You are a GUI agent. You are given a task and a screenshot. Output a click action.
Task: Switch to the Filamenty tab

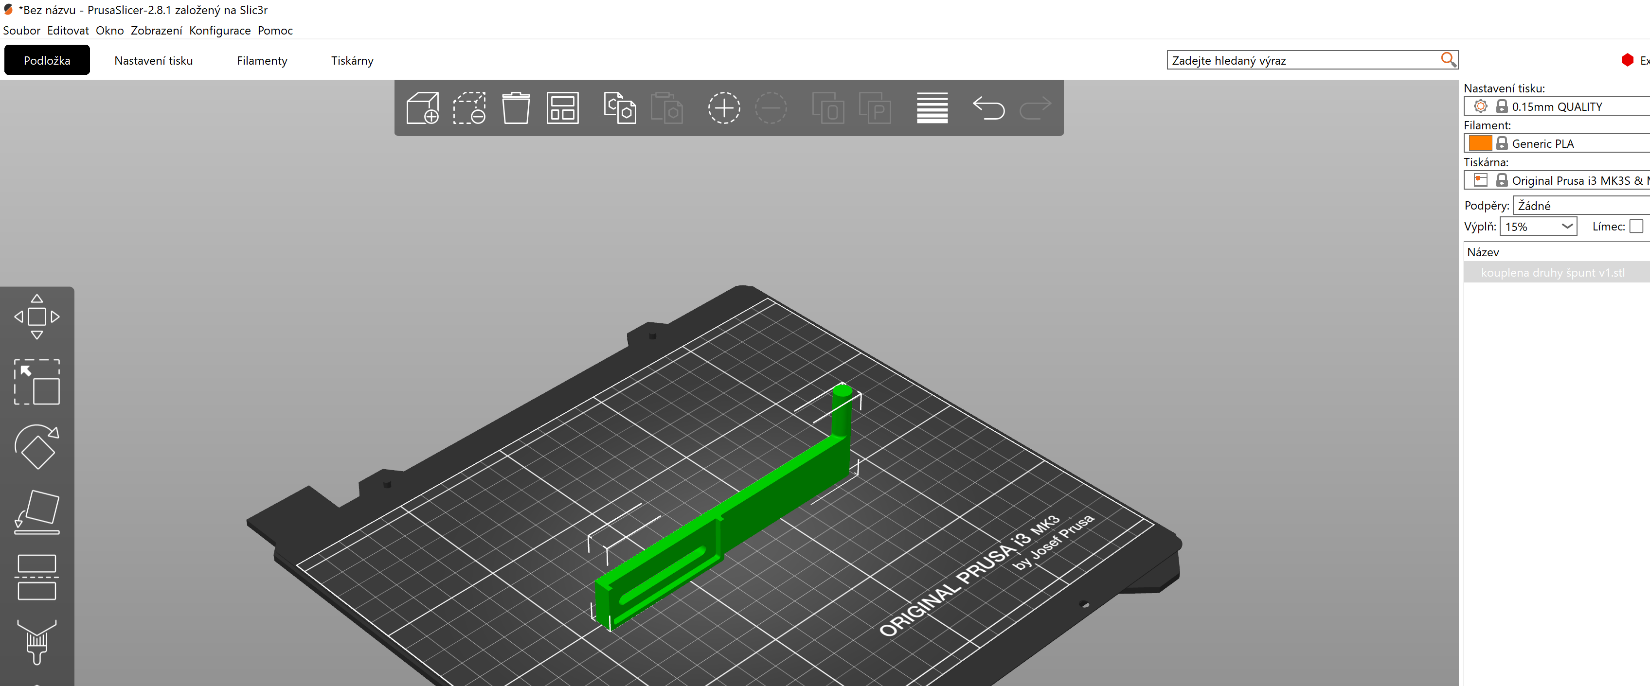262,60
